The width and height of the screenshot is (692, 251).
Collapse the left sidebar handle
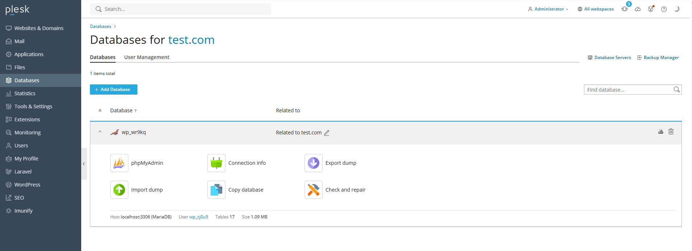click(x=84, y=164)
